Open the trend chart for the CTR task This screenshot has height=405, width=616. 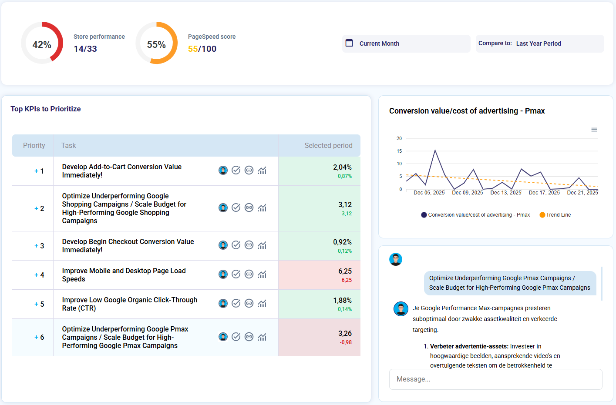click(262, 304)
